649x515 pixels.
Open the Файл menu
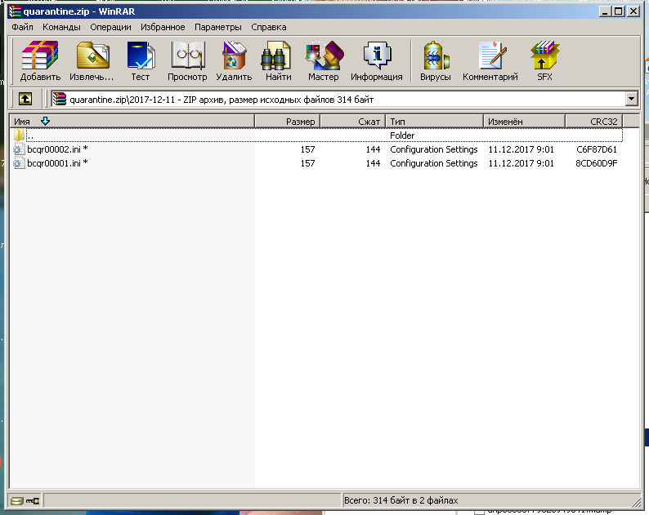click(22, 27)
